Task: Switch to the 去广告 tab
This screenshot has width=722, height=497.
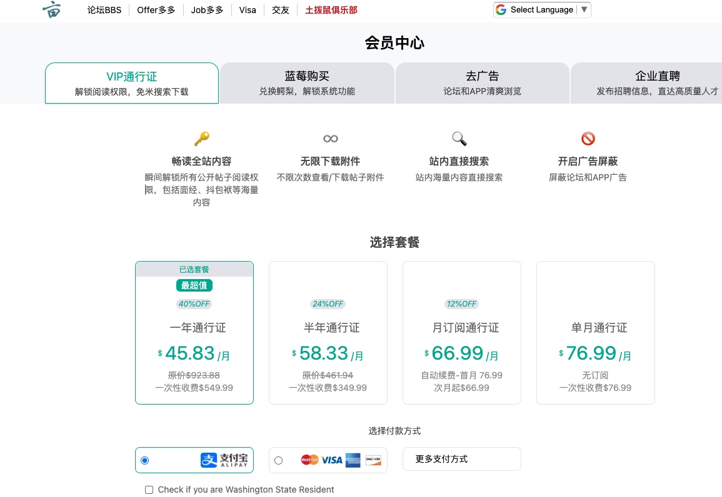Action: (x=482, y=83)
